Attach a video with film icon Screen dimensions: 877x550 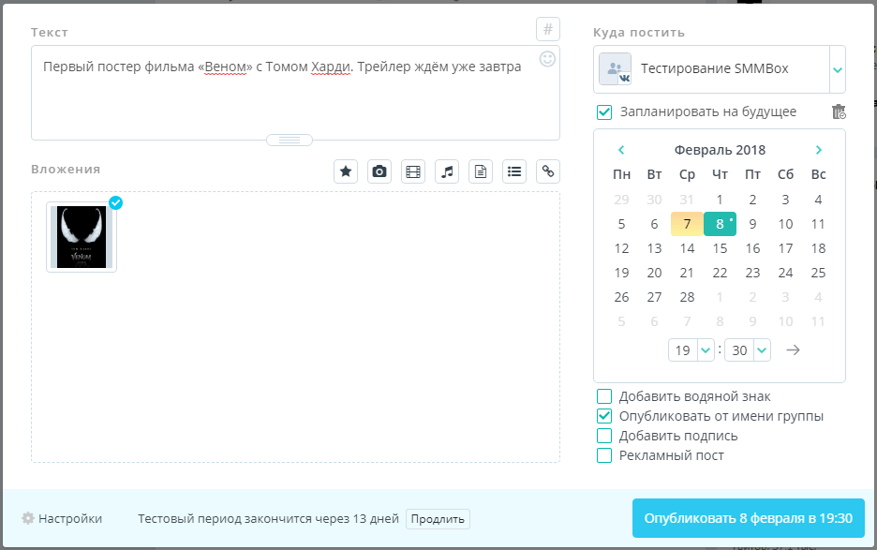[413, 171]
